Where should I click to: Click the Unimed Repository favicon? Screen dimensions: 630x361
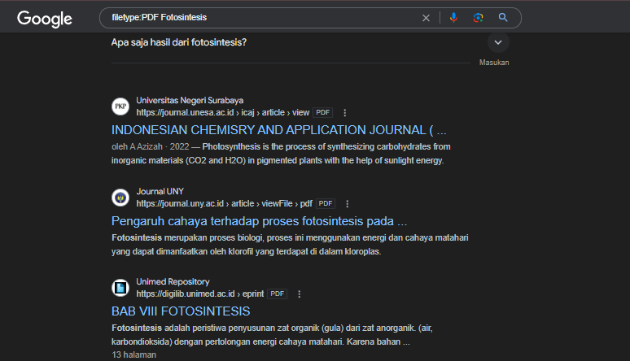[x=120, y=288]
